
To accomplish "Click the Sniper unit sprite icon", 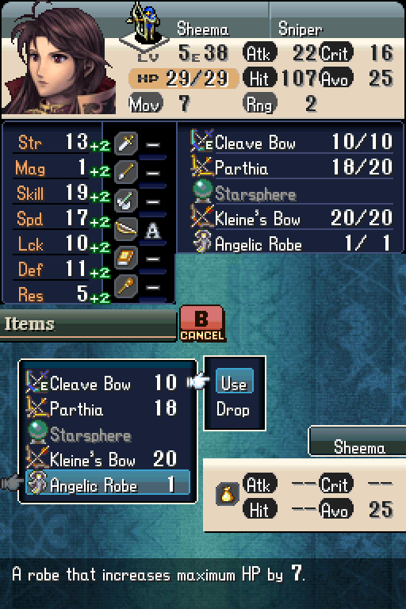I will pos(144,23).
